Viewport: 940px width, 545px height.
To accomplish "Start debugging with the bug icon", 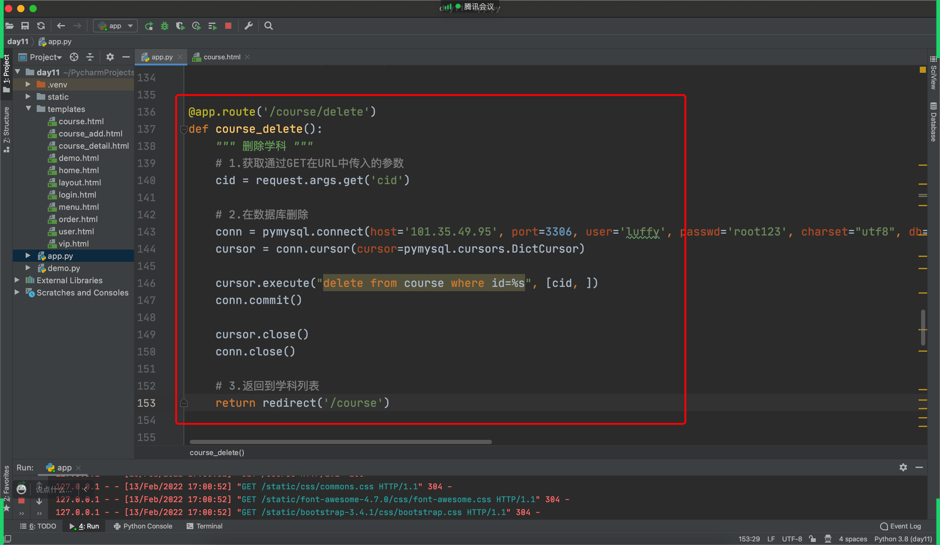I will pyautogui.click(x=165, y=26).
